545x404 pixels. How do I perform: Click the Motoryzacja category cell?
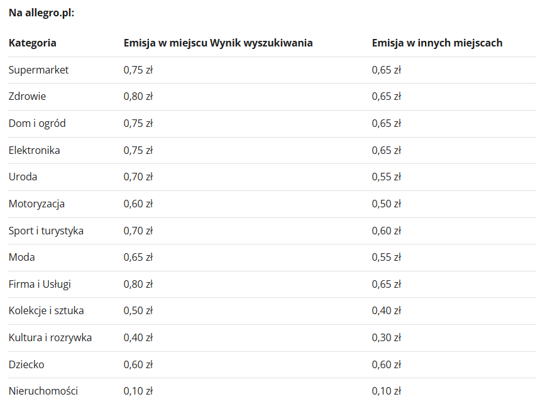click(x=36, y=204)
